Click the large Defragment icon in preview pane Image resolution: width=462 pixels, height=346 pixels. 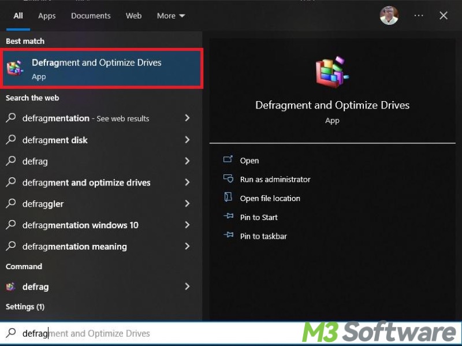(x=332, y=72)
